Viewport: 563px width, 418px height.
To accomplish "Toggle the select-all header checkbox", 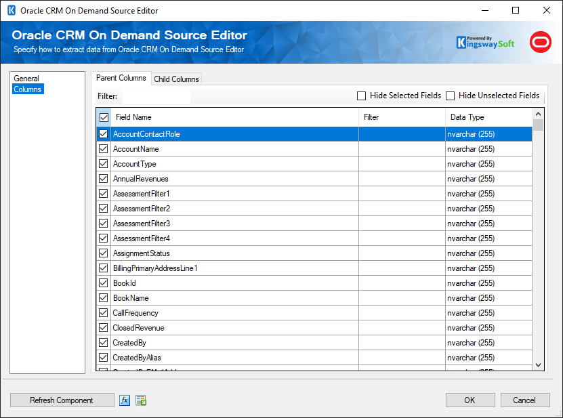I will point(104,117).
